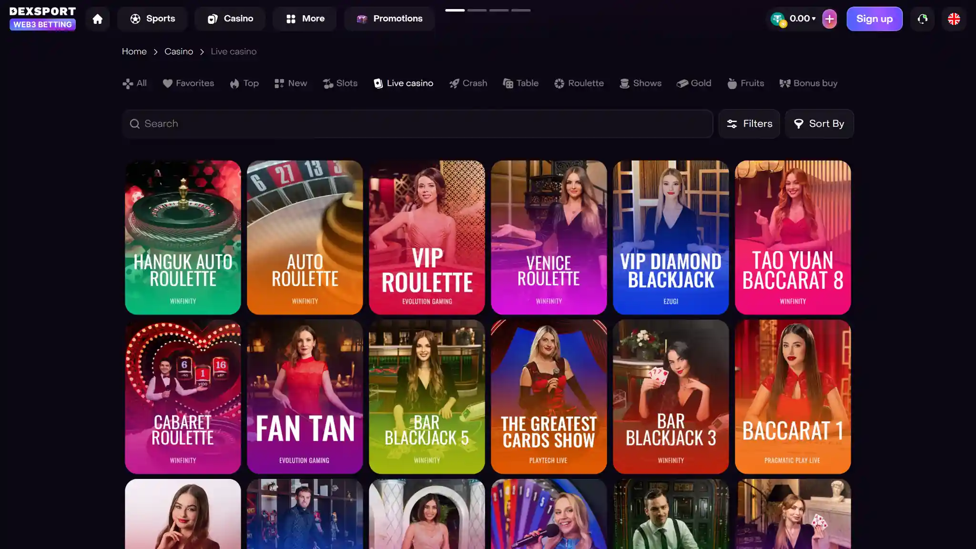976x549 pixels.
Task: Open Tao Yuan Baccarat 8 game
Action: point(793,237)
